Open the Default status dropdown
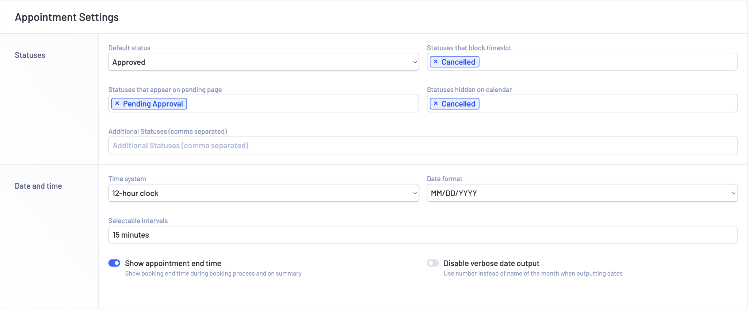748x311 pixels. (263, 62)
